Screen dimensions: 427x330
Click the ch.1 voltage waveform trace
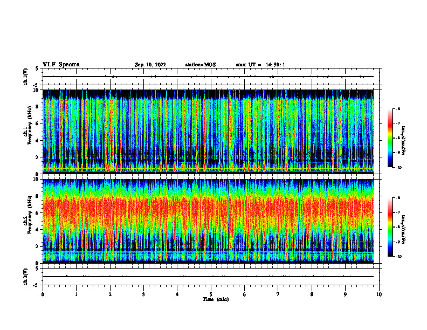(208, 77)
